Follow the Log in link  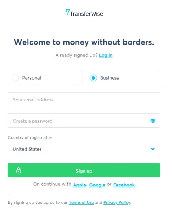(x=106, y=55)
